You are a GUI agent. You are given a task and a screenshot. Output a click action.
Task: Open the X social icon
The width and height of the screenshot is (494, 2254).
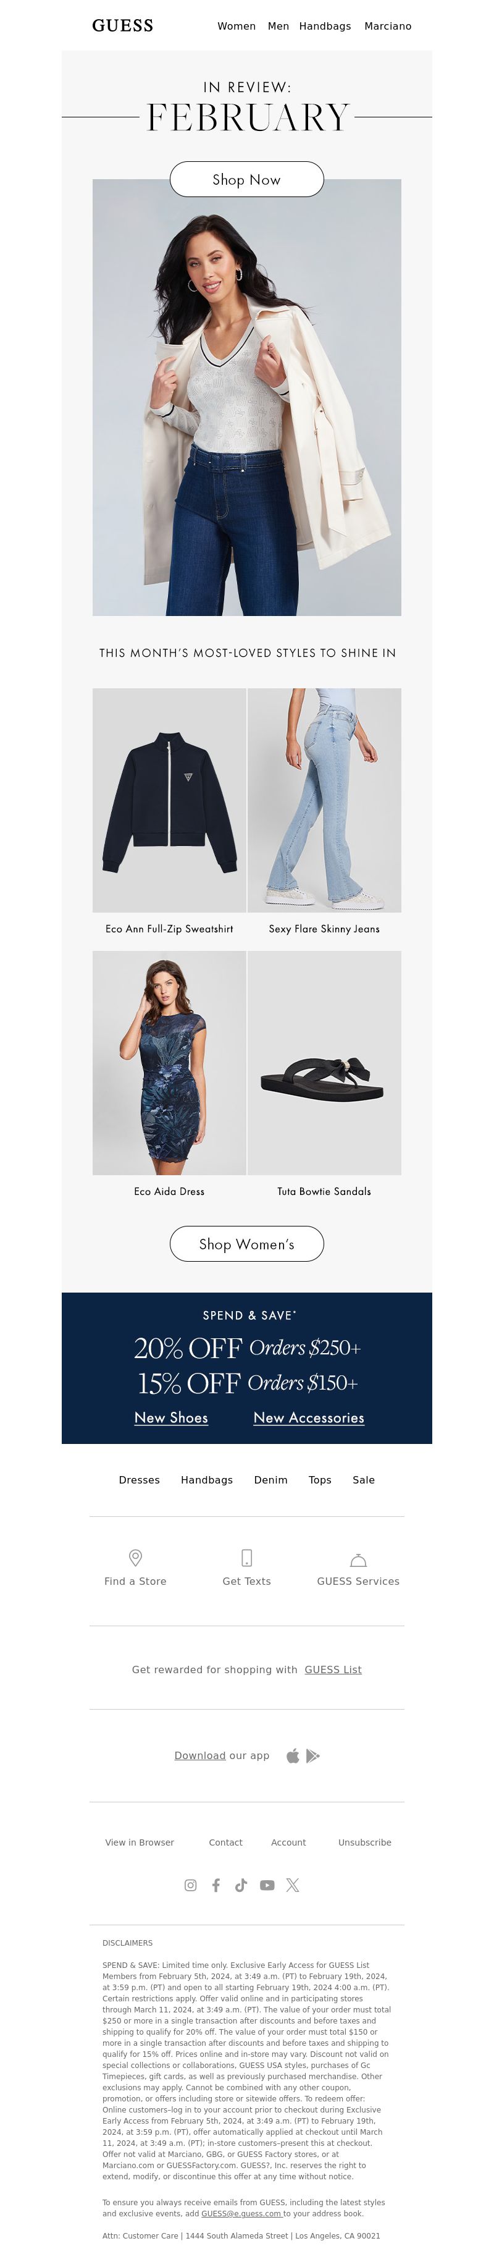[x=293, y=1885]
